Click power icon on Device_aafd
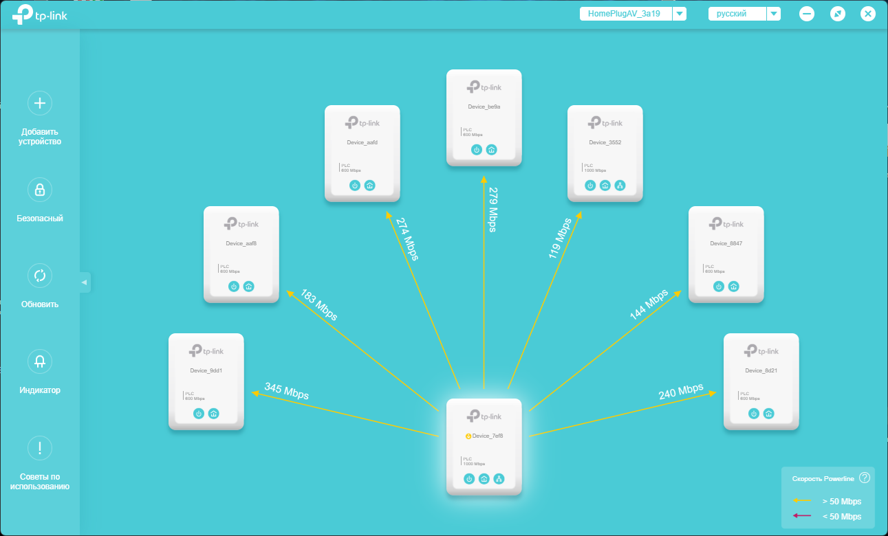 tap(355, 186)
